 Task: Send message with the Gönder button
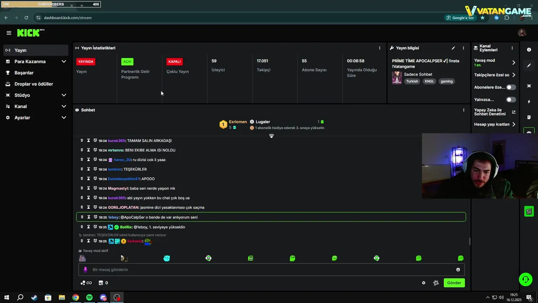[x=454, y=283]
